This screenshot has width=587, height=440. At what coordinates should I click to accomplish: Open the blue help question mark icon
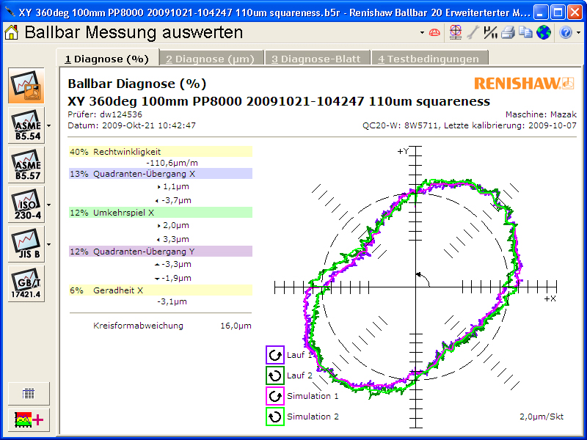(x=566, y=32)
